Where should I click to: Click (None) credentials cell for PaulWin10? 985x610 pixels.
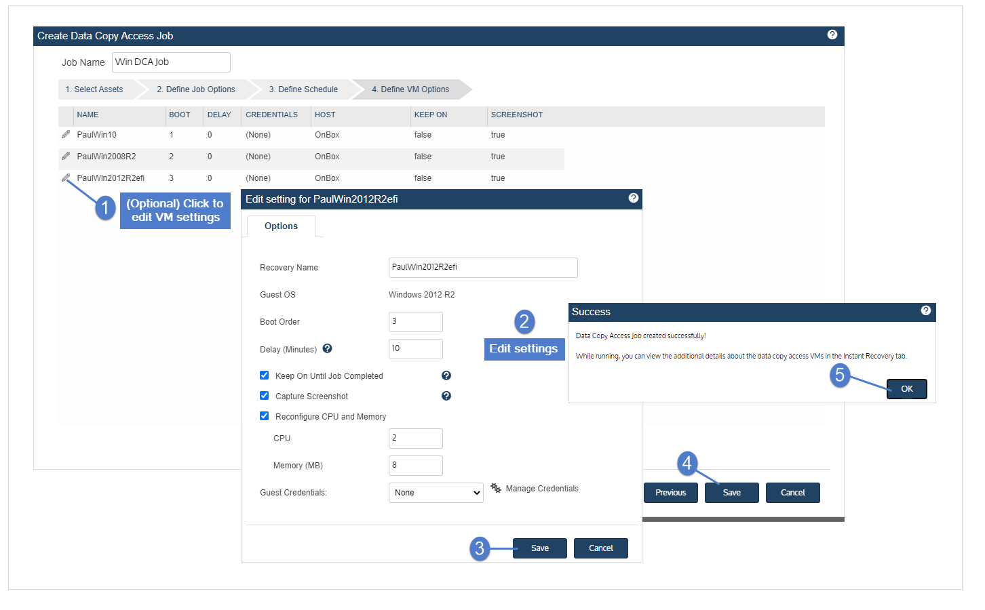(x=258, y=135)
